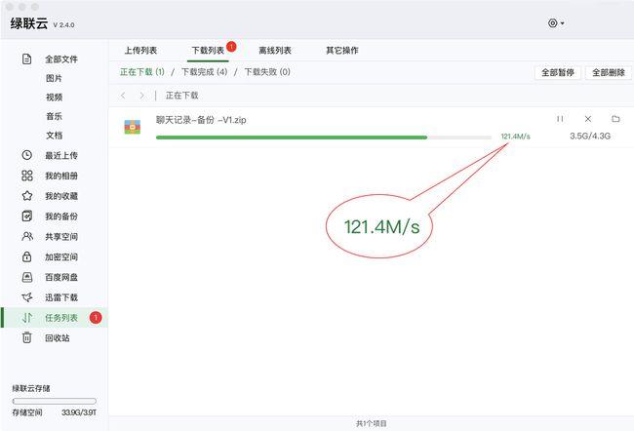The height and width of the screenshot is (431, 634).
Task: Click the storage space usage bar
Action: (x=55, y=401)
